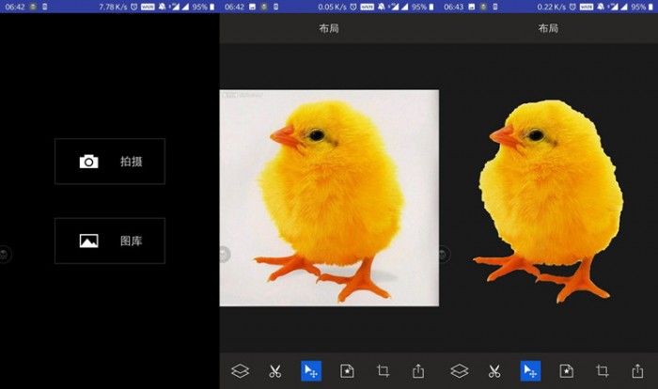Viewport: 658px width, 389px height.
Task: Tap starred image icon in right screen
Action: point(567,371)
